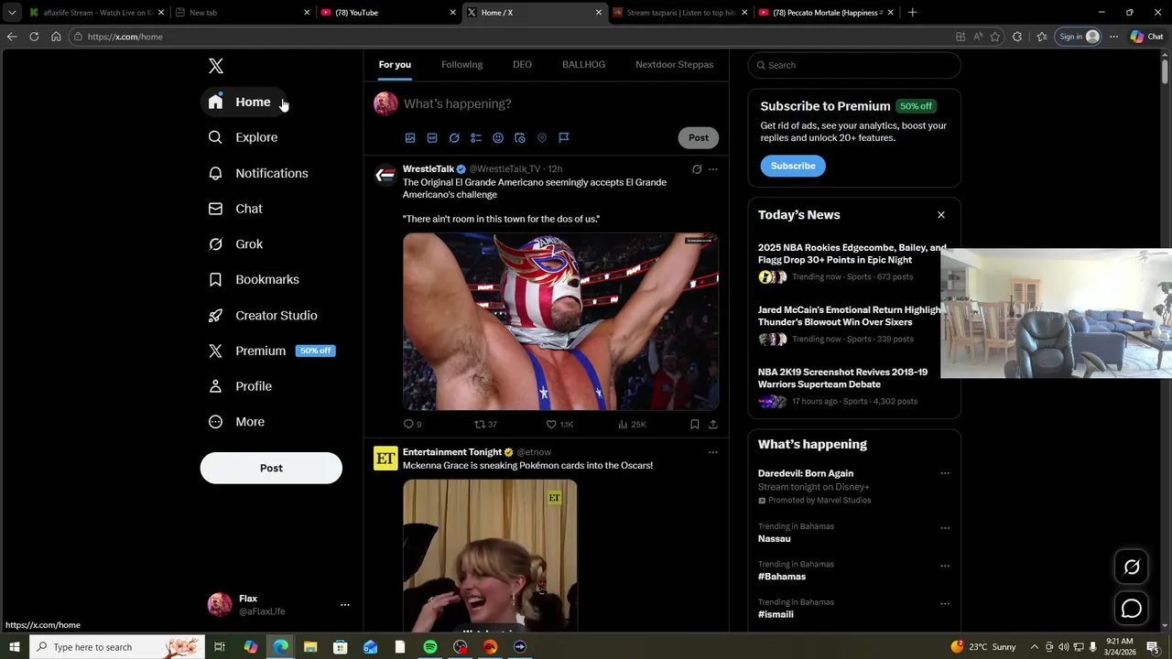Open Chat in the sidebar
The height and width of the screenshot is (659, 1172).
tap(235, 209)
